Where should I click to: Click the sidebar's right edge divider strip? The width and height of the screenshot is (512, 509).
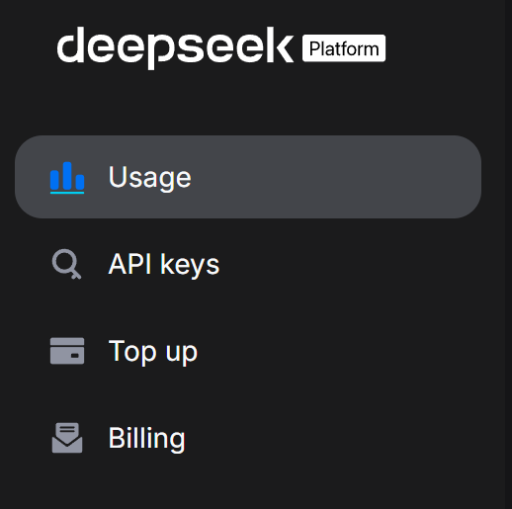(508, 254)
